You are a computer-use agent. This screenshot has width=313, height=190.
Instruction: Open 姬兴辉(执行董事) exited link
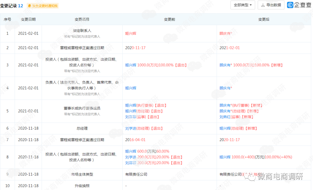pyautogui.click(x=146, y=105)
